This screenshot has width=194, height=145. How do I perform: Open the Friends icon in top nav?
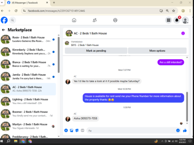(x=95, y=20)
